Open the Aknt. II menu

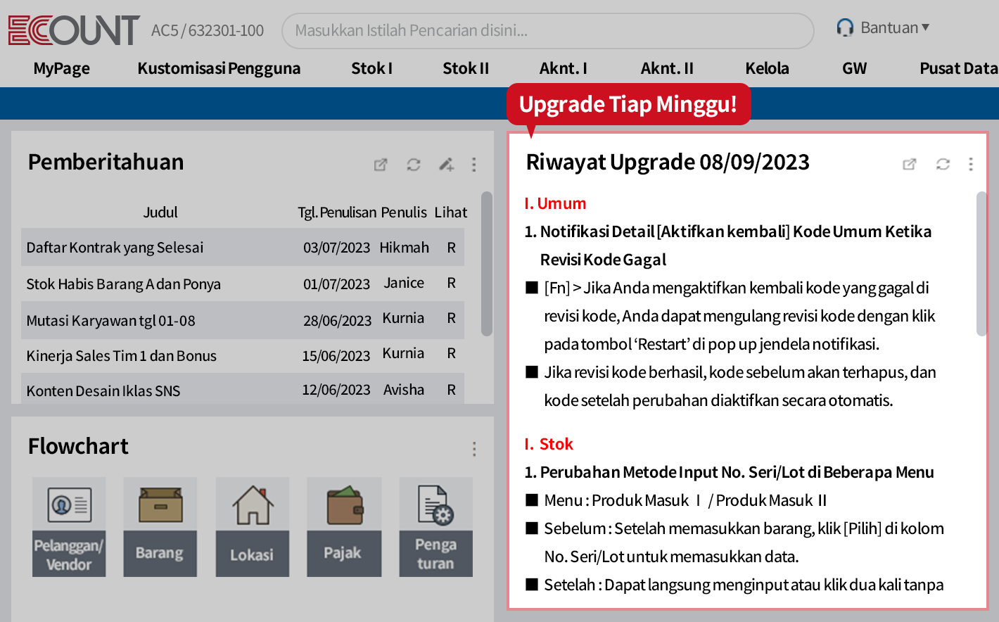(666, 68)
